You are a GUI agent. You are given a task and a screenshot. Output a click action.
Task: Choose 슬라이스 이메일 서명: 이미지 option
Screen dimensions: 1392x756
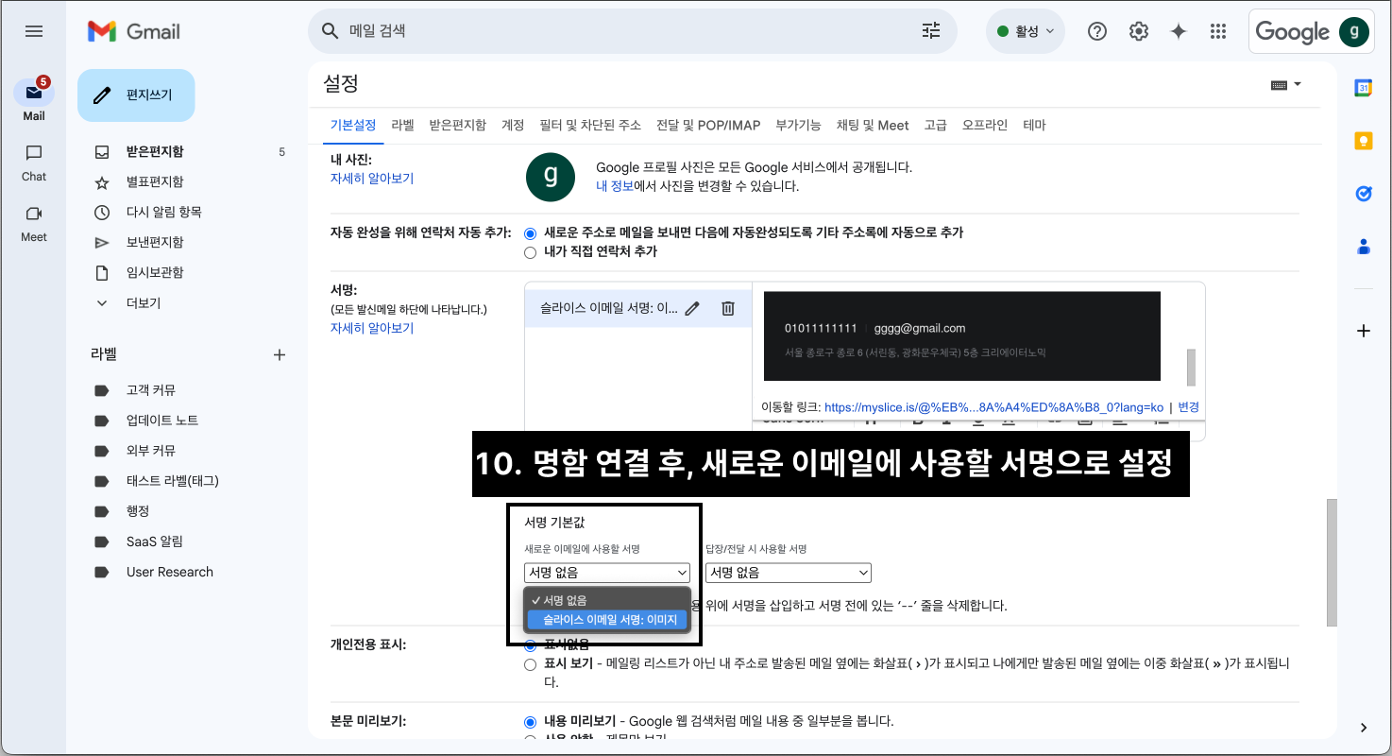[607, 620]
